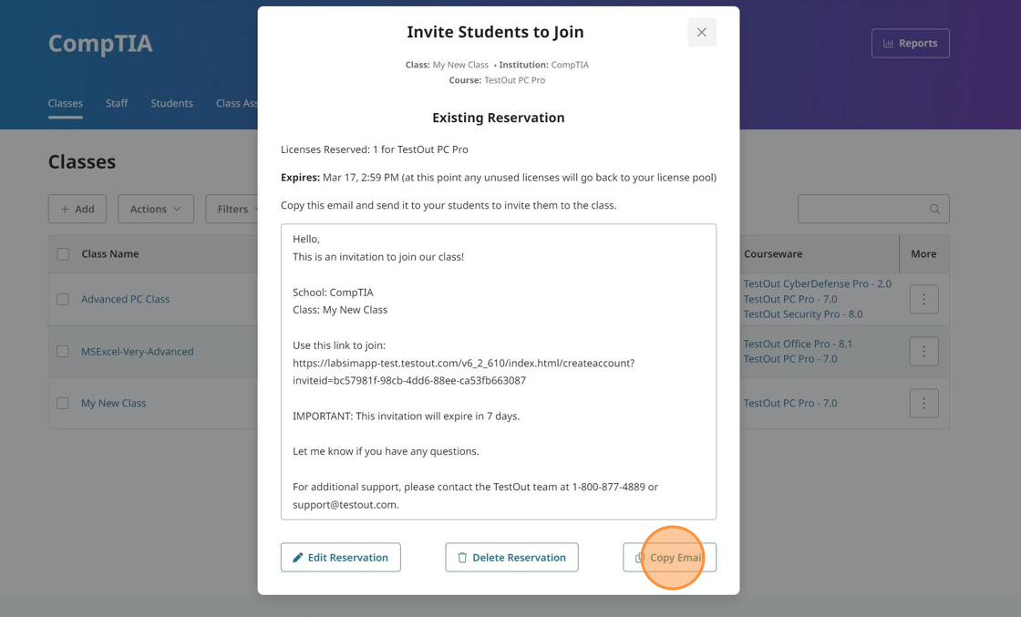Open More options for MSExcel-Very-Advanced row
The height and width of the screenshot is (617, 1021).
[923, 352]
